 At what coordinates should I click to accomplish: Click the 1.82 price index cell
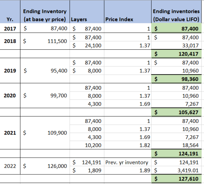pyautogui.click(x=128, y=145)
